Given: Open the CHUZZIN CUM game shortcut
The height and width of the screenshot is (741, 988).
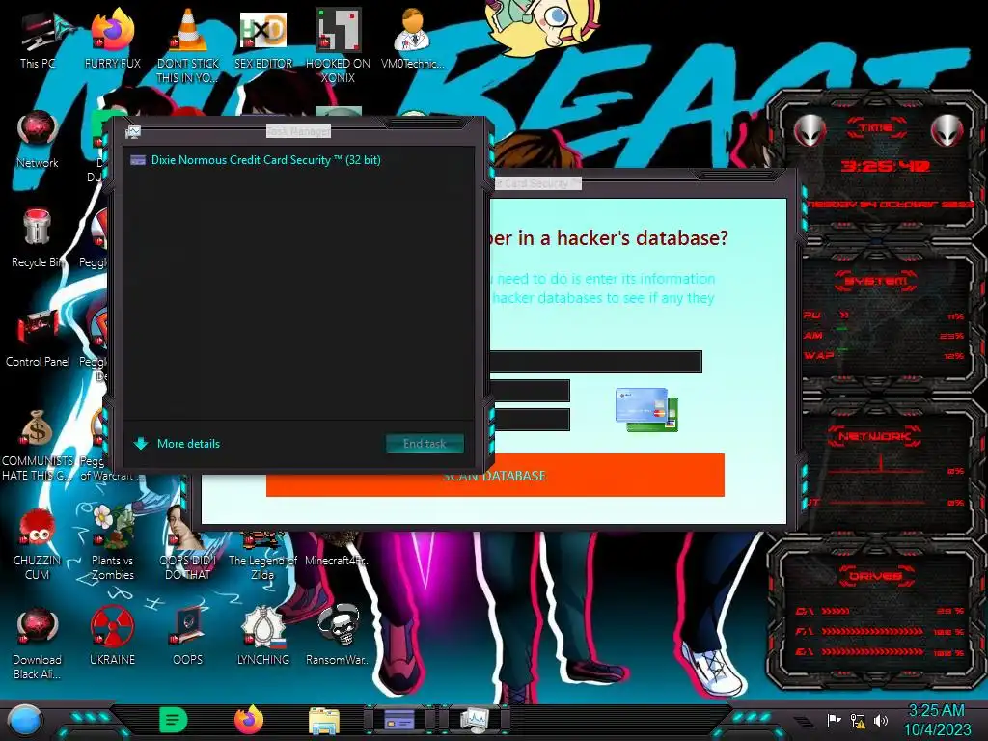Looking at the screenshot, I should 38,544.
